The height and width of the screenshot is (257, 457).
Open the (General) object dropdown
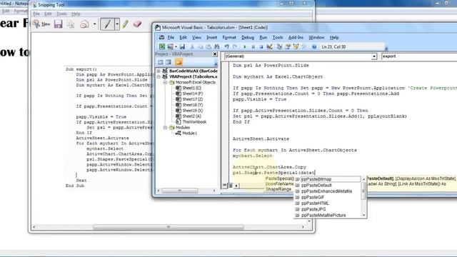coord(374,56)
